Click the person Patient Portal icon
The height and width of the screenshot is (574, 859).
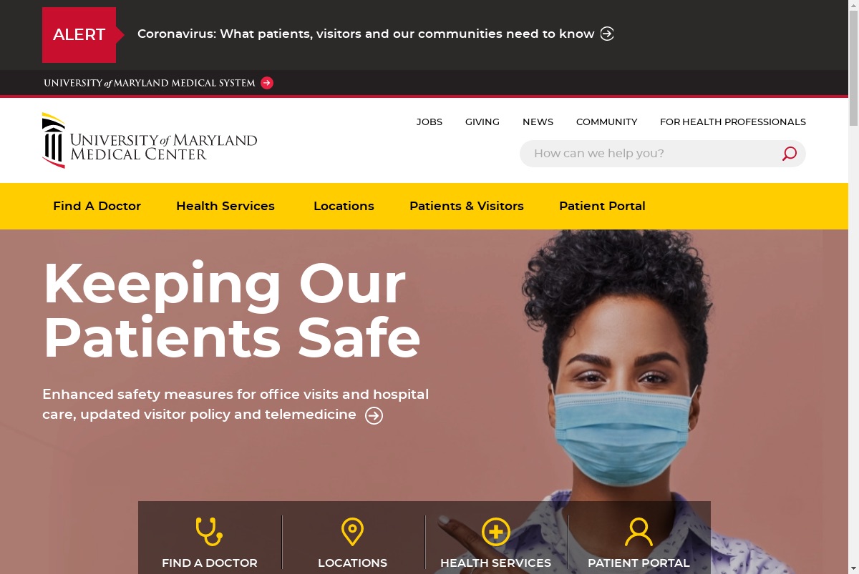coord(639,533)
